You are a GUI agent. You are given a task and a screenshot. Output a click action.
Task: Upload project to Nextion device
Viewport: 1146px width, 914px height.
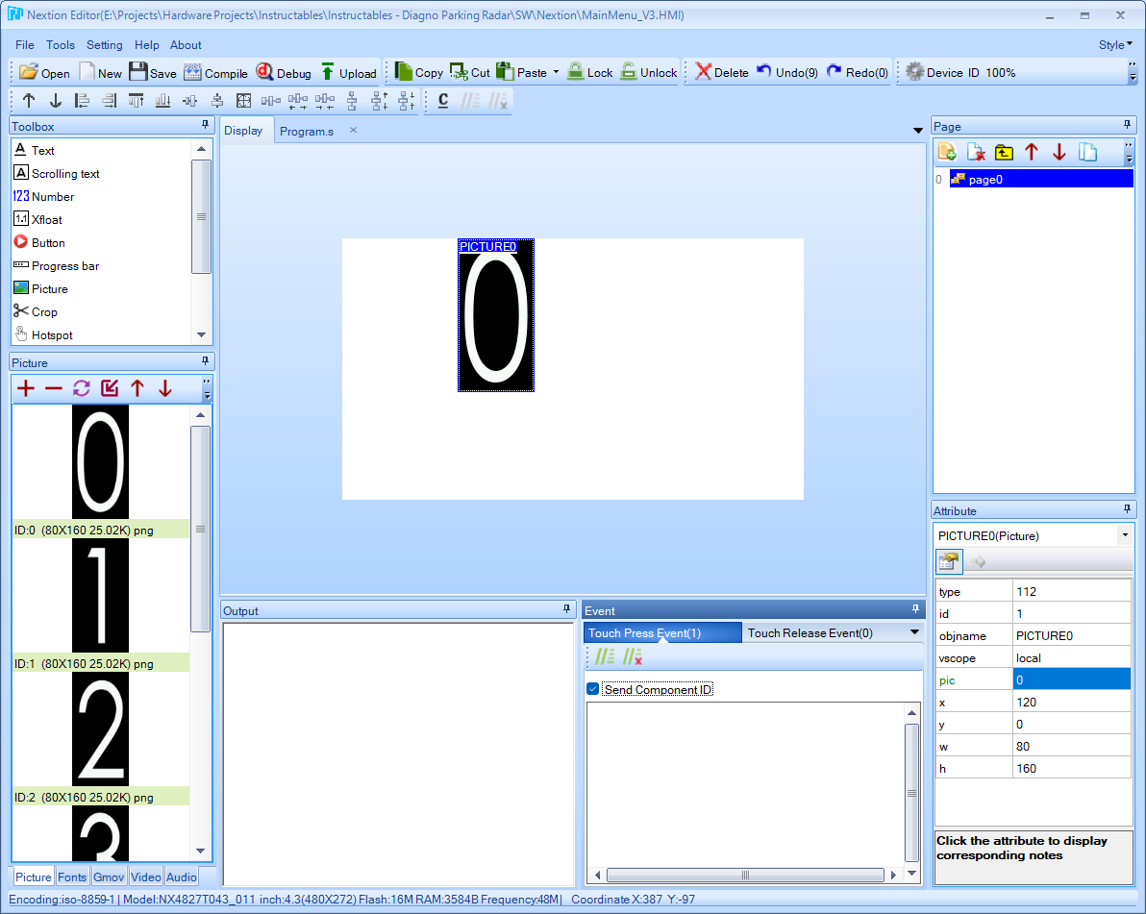[349, 72]
